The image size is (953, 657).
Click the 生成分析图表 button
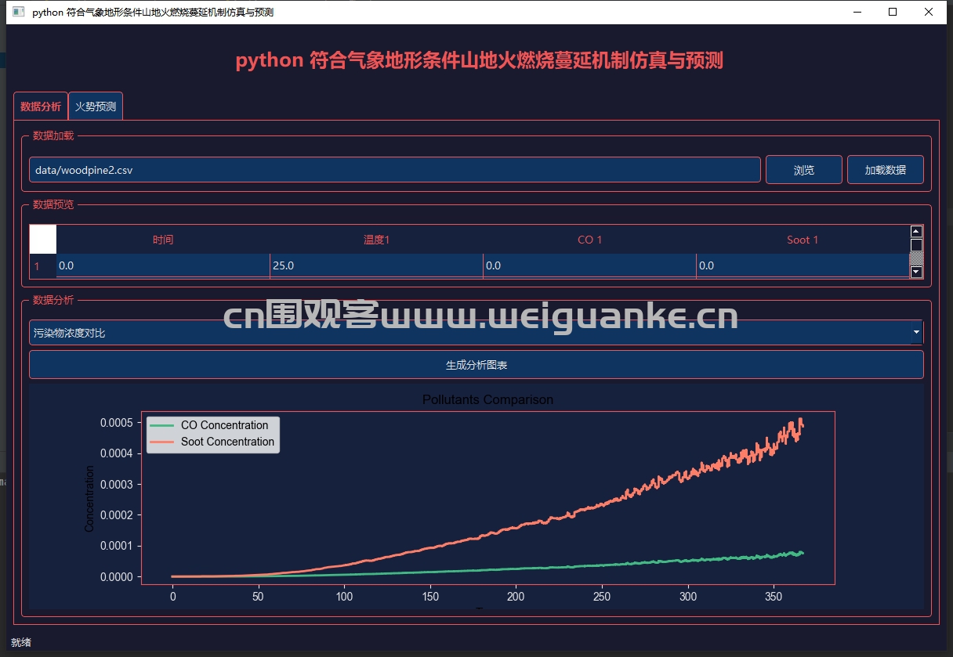pos(476,365)
